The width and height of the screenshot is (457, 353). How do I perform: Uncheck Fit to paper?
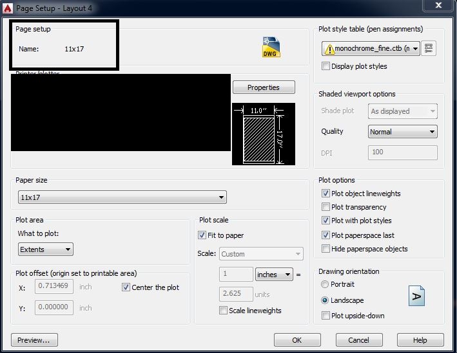click(202, 235)
